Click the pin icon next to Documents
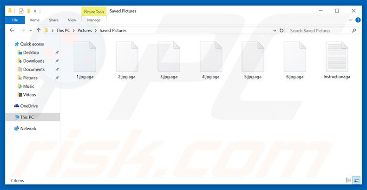Image resolution: width=367 pixels, height=190 pixels. point(57,70)
